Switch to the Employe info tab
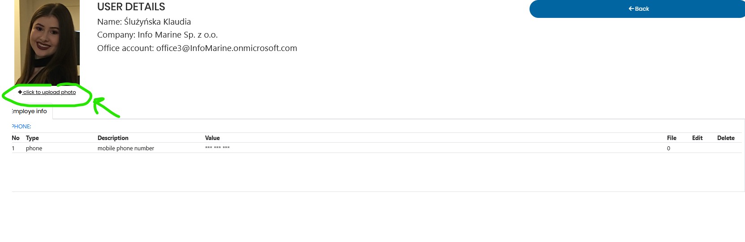The width and height of the screenshot is (745, 242). tap(30, 111)
